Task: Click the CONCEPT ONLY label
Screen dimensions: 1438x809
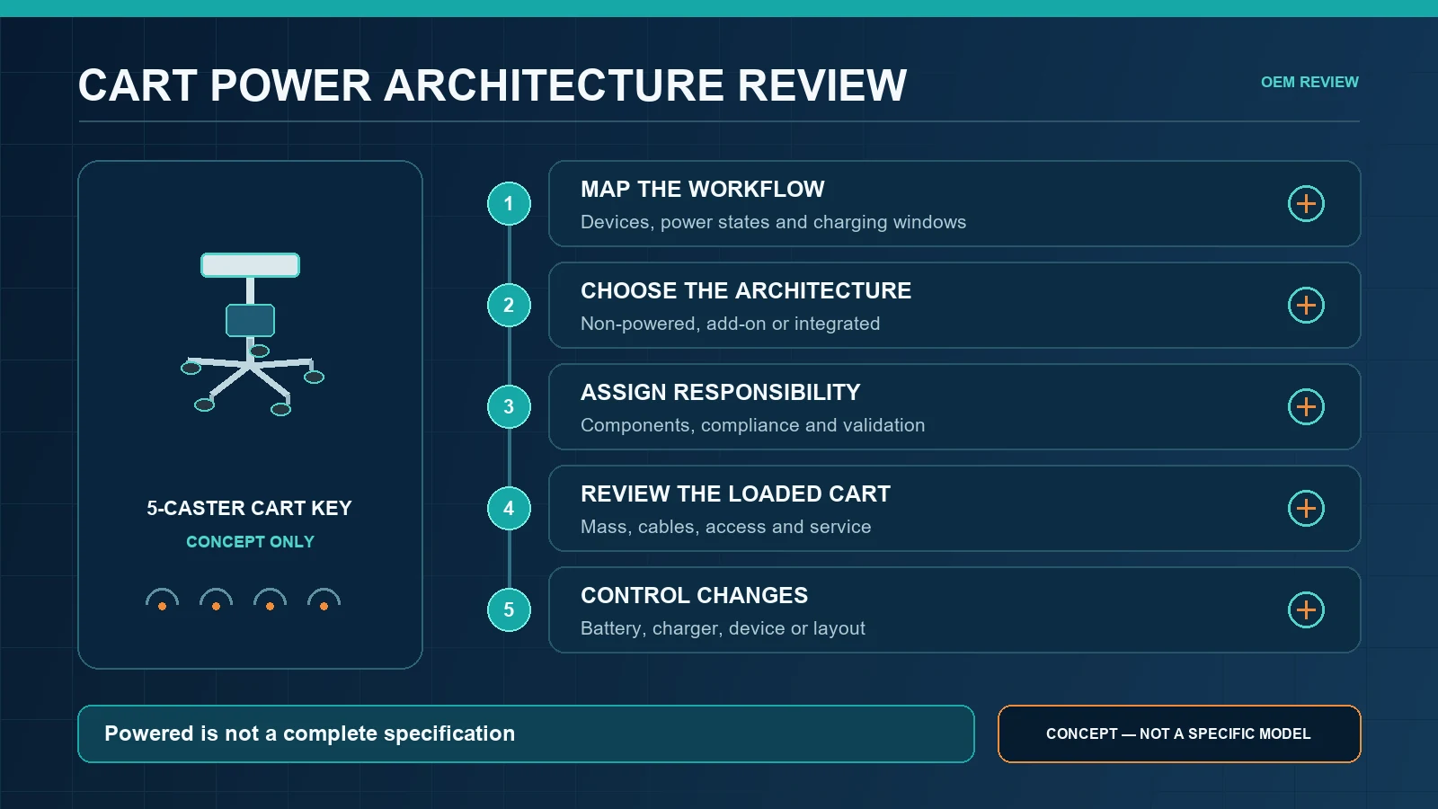Action: click(x=250, y=542)
